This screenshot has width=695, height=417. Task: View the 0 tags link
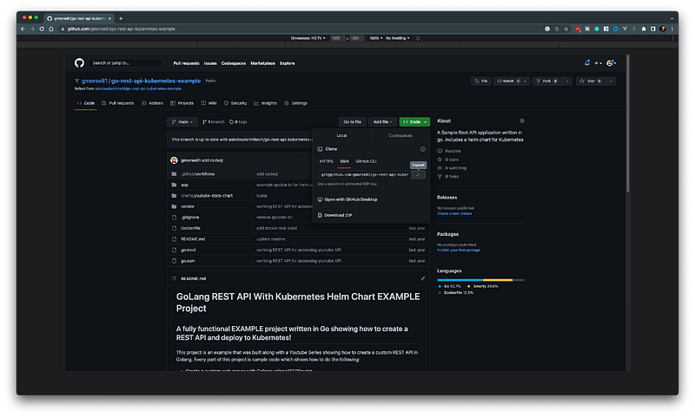coord(238,121)
